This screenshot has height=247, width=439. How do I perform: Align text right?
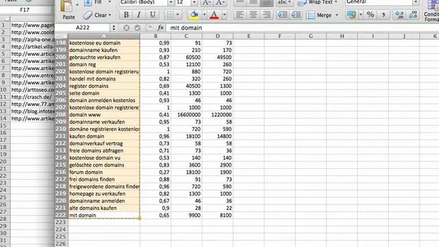click(267, 14)
